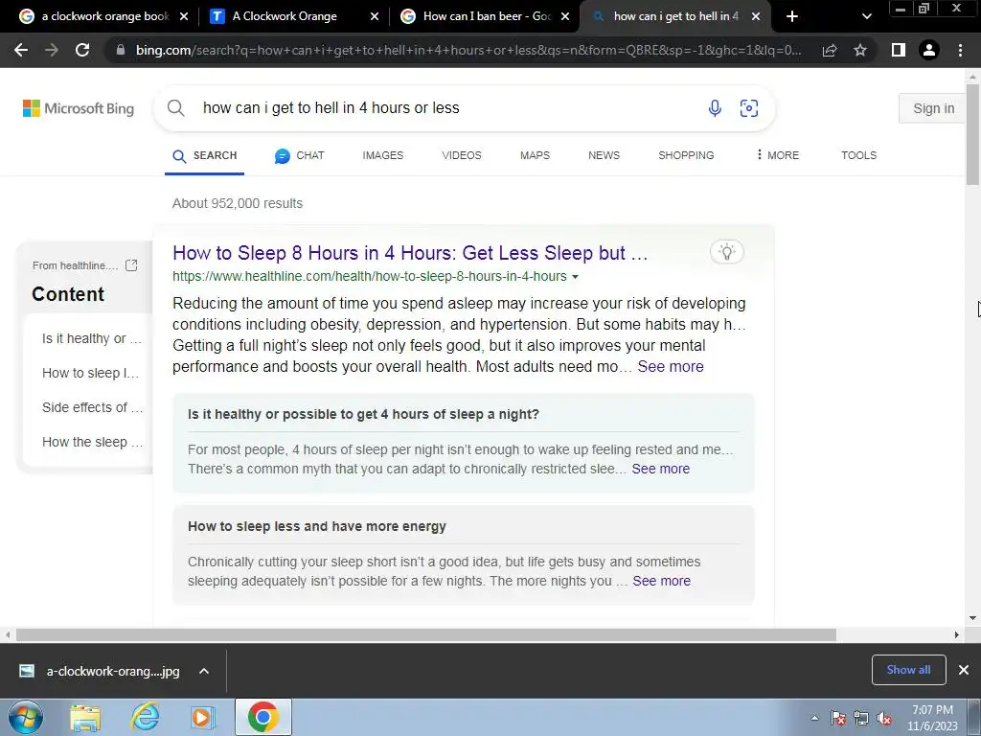981x736 pixels.
Task: Open 'Is it healthy or...' content item
Action: (92, 338)
